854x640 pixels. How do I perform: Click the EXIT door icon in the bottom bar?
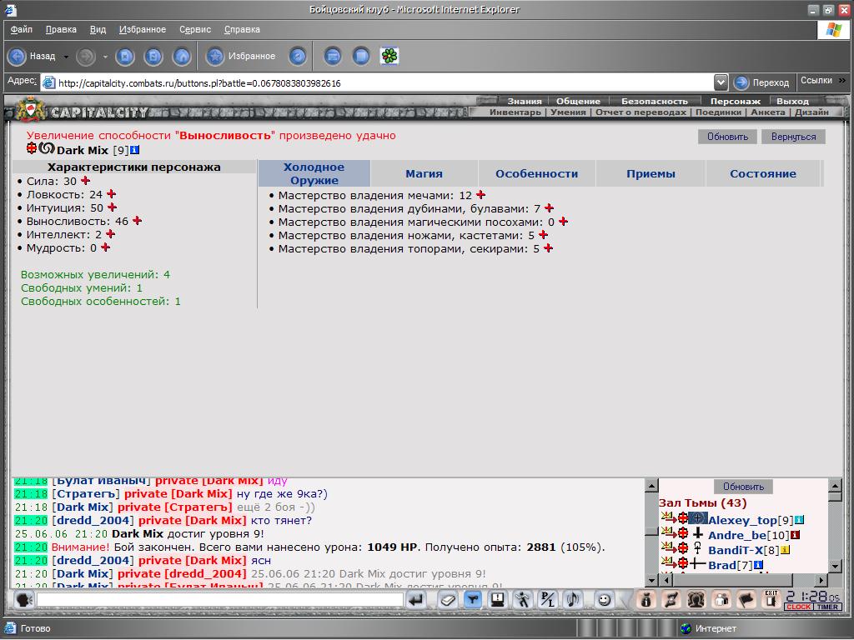771,599
